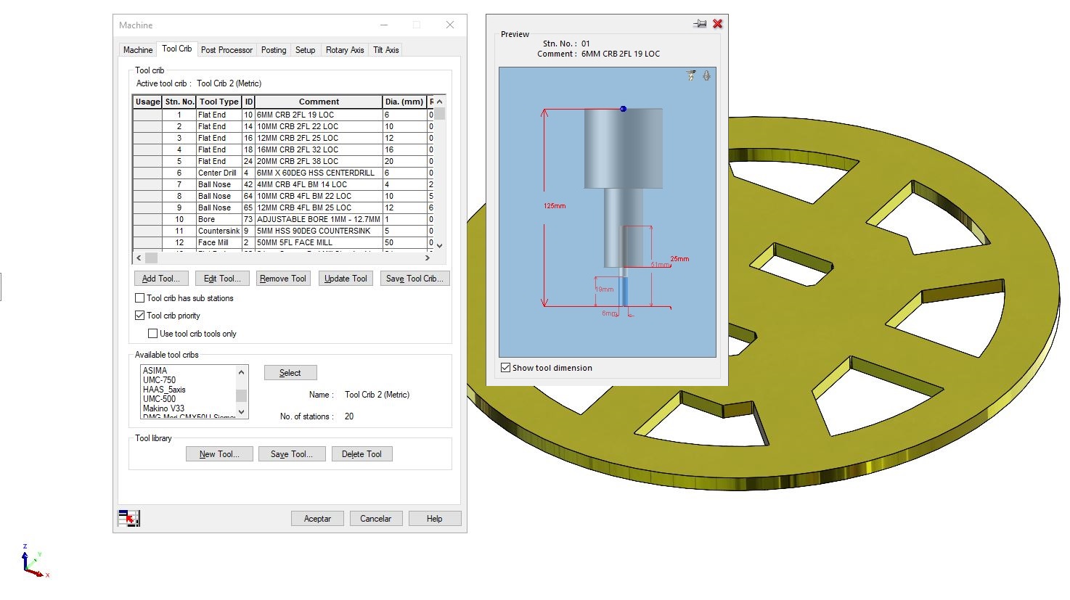Open the Tilt Axis tab
The image size is (1070, 600).
(x=385, y=50)
